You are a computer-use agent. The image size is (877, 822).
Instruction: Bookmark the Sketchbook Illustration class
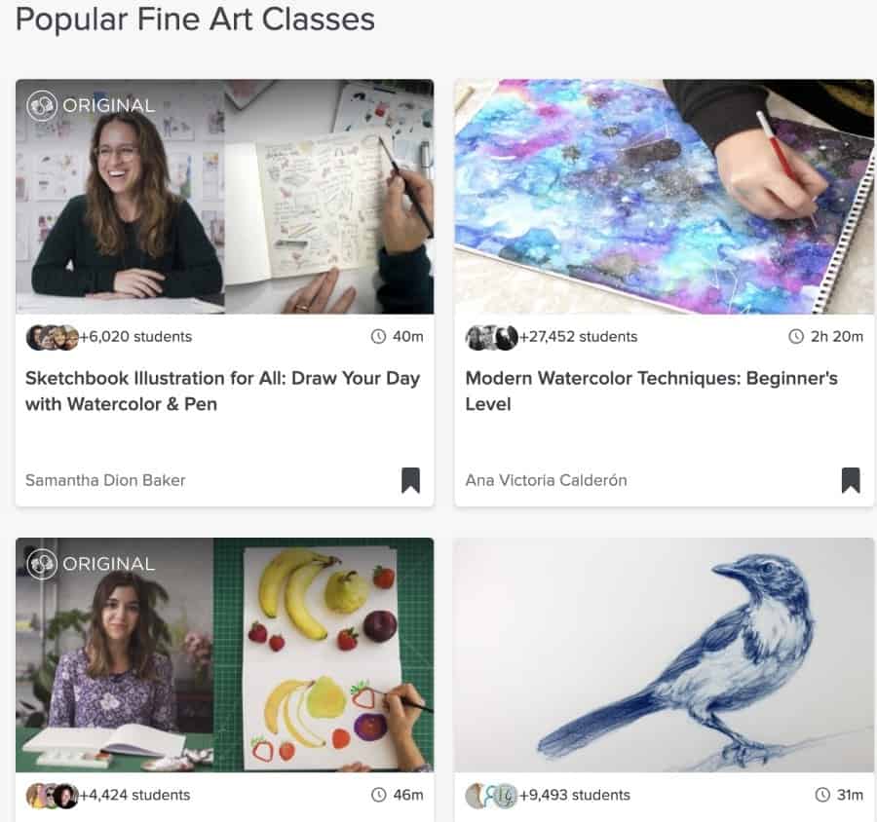pos(410,480)
